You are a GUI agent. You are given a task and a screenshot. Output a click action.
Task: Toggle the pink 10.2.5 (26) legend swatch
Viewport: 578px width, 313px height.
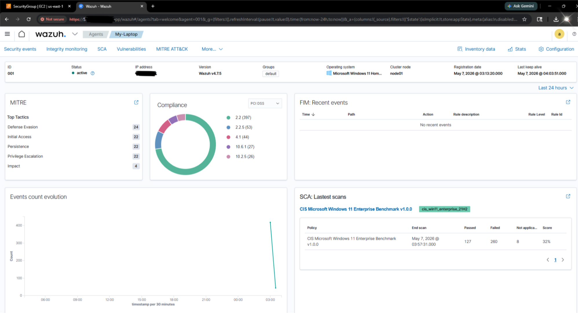228,156
